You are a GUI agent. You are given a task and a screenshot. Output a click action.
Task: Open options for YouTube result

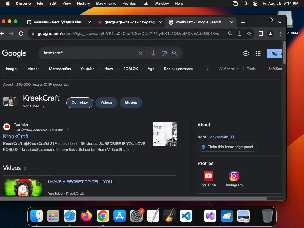coord(68,129)
